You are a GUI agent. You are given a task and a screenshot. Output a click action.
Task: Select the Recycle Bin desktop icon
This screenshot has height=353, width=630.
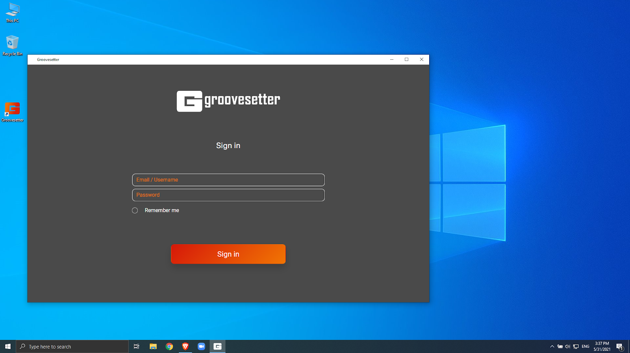click(x=12, y=46)
